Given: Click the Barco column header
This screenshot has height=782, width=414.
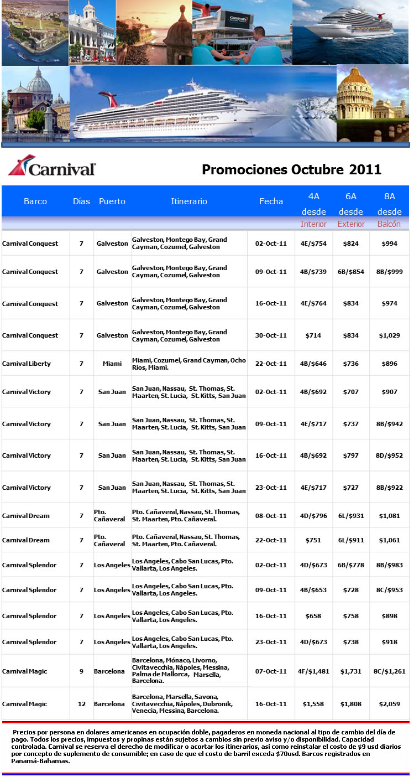Looking at the screenshot, I should (35, 201).
